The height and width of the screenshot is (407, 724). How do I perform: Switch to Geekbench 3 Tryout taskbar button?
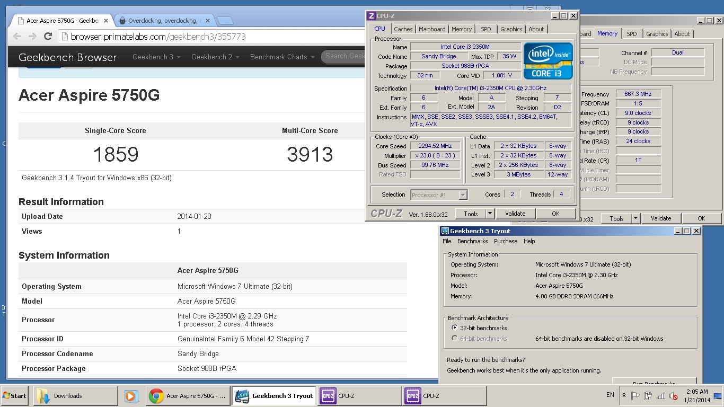273,396
